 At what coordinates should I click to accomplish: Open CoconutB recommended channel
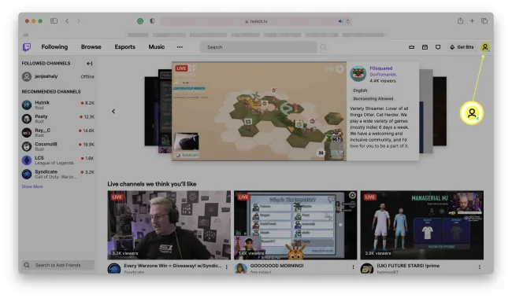[x=58, y=146]
